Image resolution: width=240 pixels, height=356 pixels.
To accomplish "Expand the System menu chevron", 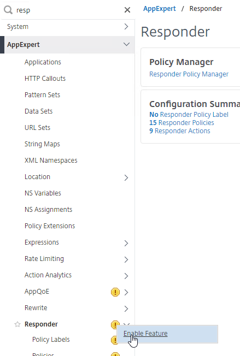I will coord(126,27).
